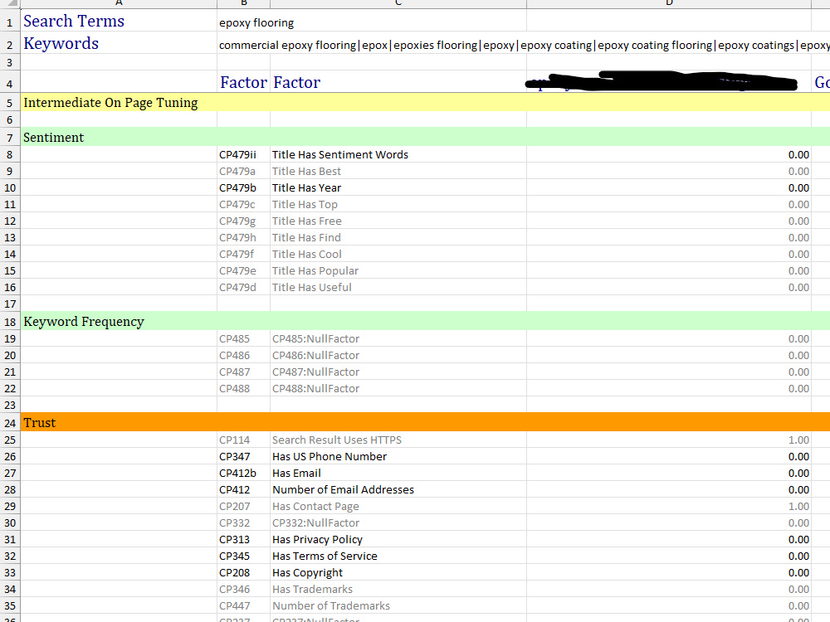Select the 'Title Has Cool' cell

pos(398,254)
